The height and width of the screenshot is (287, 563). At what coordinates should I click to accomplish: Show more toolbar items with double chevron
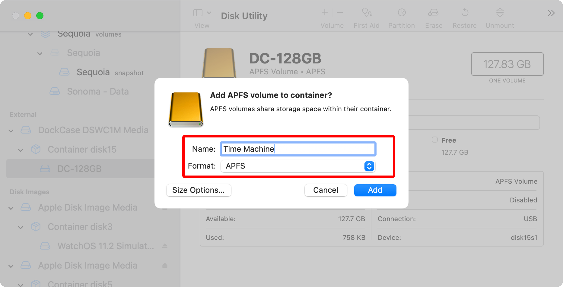tap(551, 13)
